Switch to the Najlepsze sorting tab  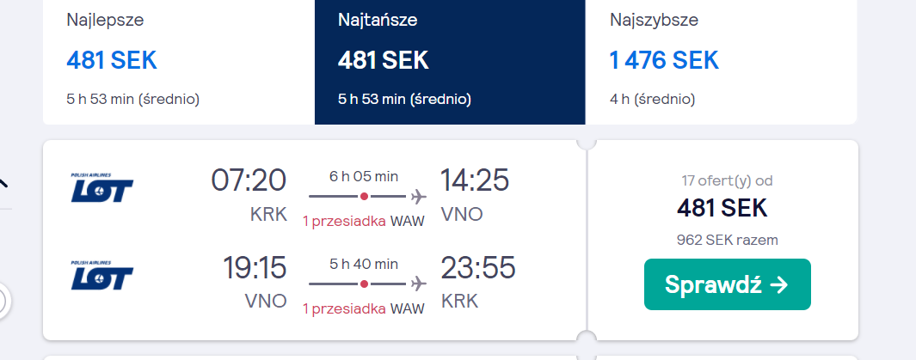[179, 62]
